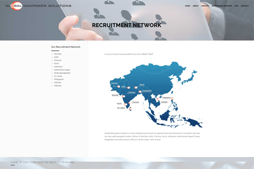Select Vietnam in the network list
Screen dimensions: 254x169
57,82
